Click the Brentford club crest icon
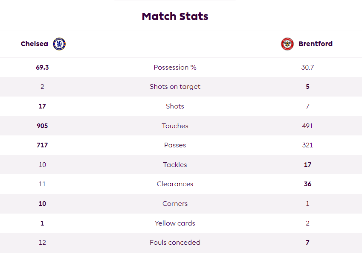This screenshot has width=362, height=258. 287,44
